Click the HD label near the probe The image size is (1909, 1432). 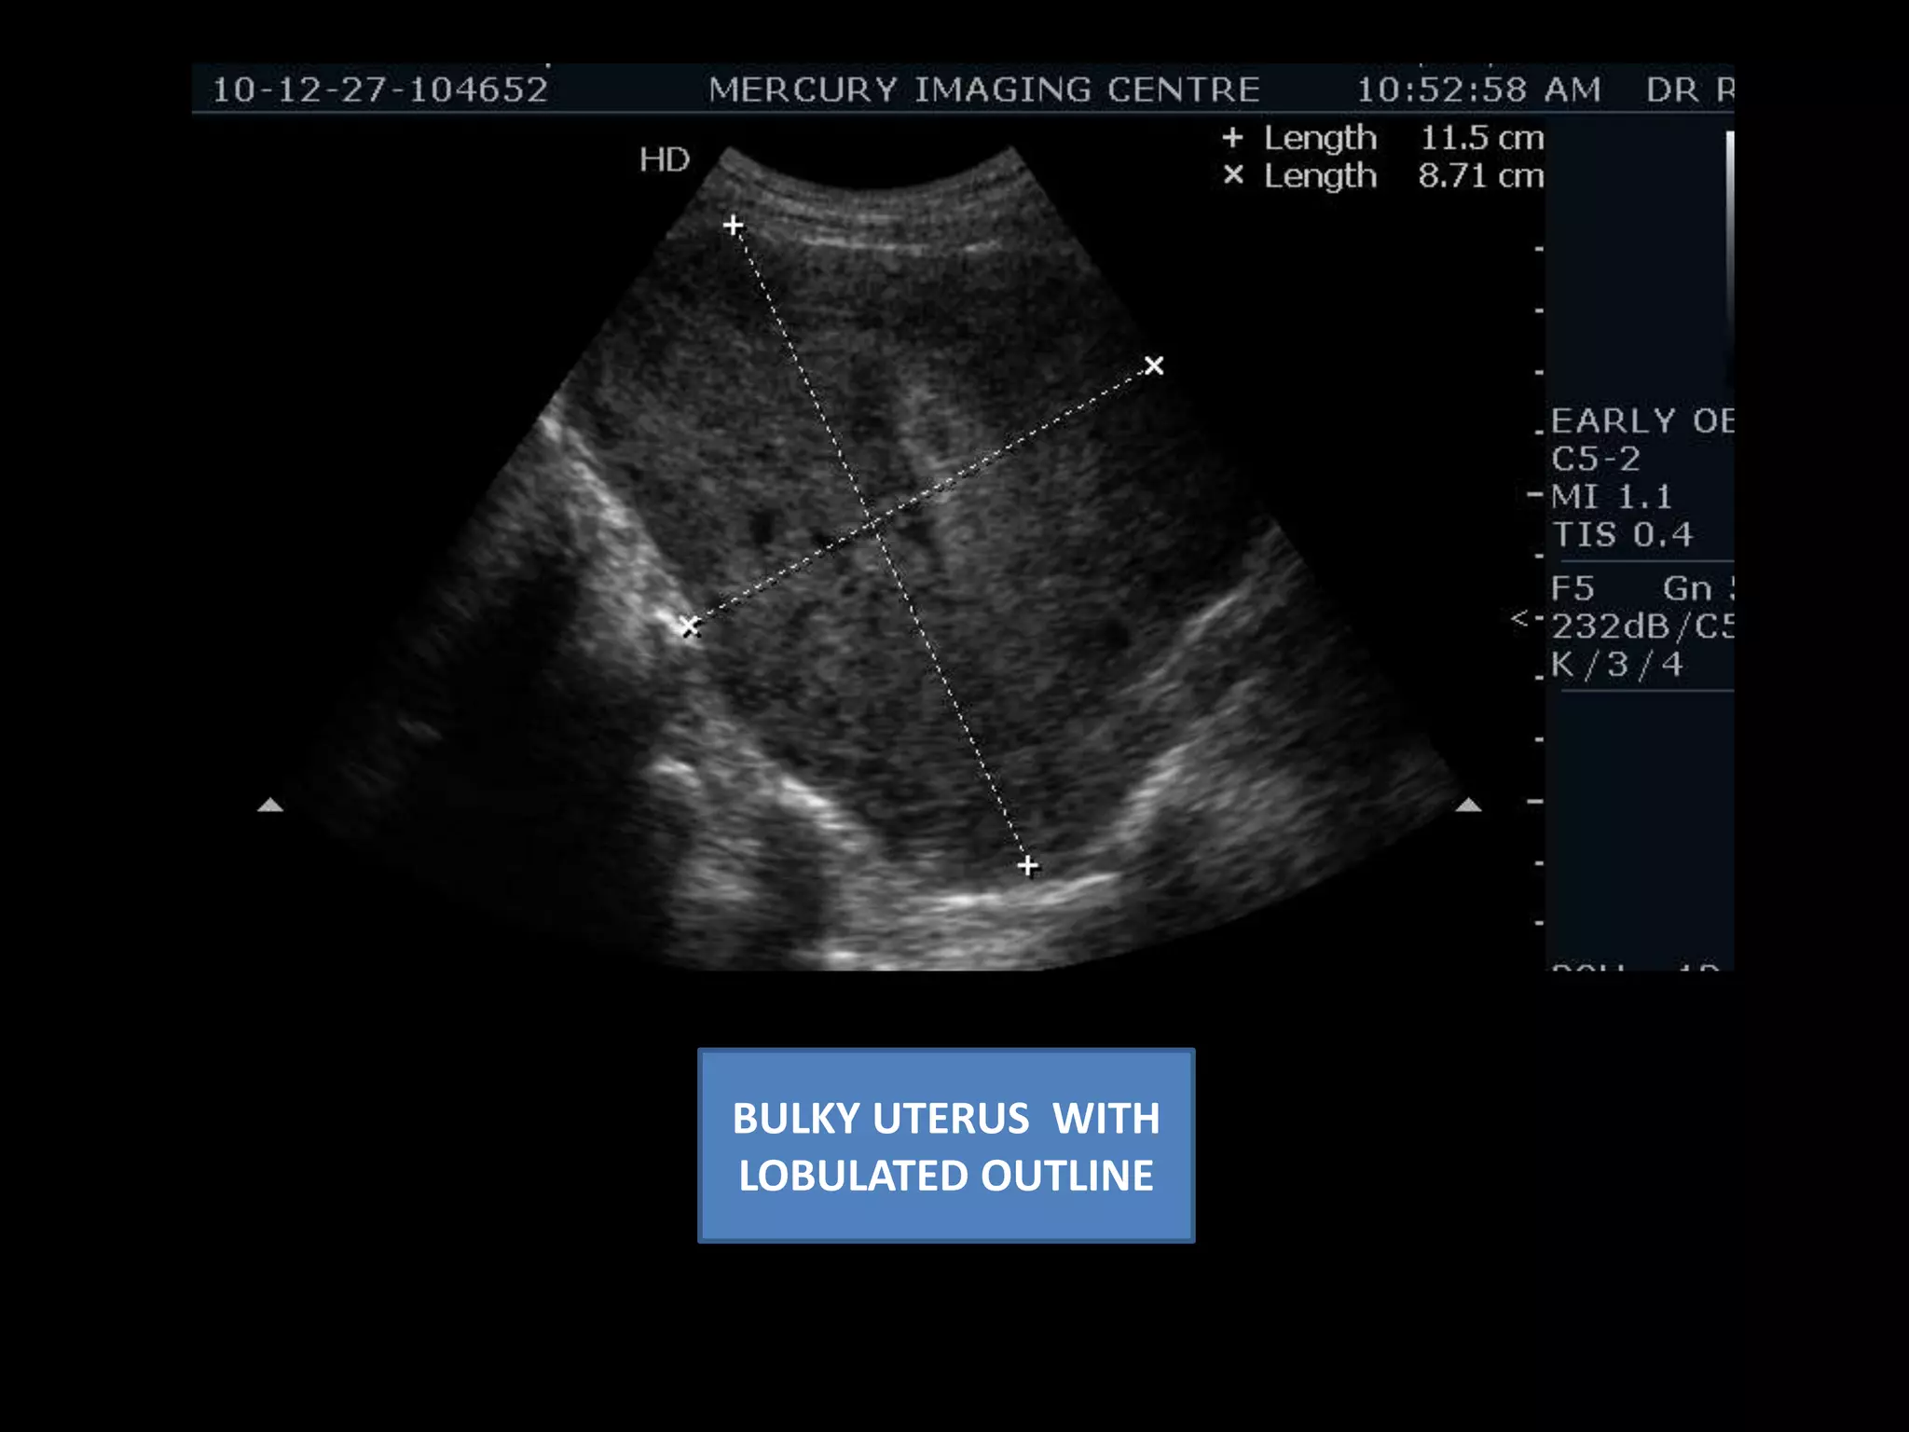click(x=665, y=159)
